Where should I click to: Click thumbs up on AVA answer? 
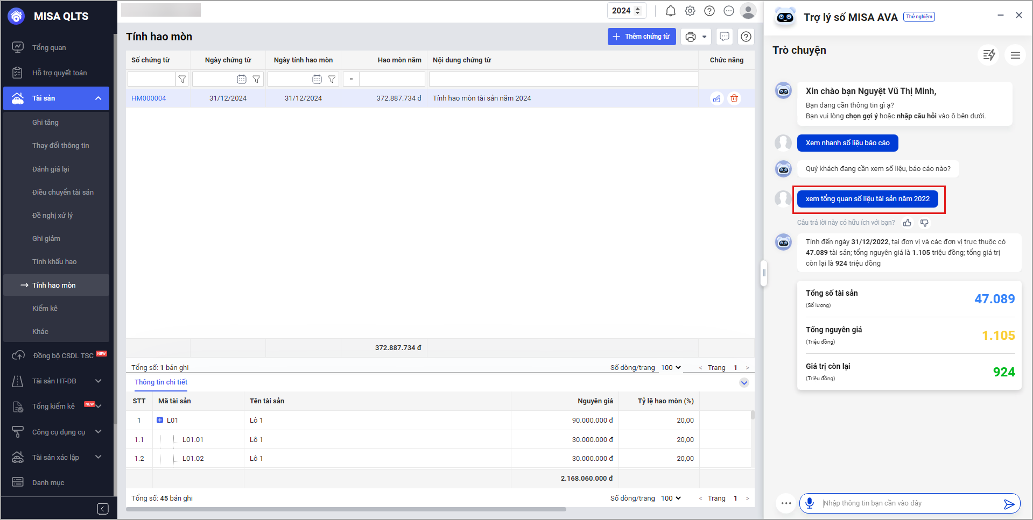coord(908,223)
